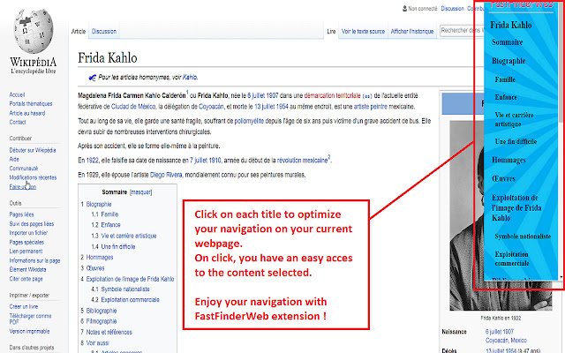Select the Lire tab

(x=331, y=31)
